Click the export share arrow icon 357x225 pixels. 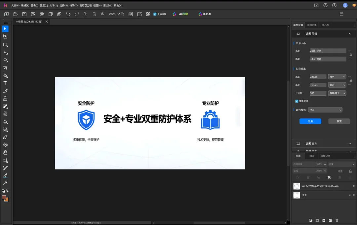[x=139, y=14]
